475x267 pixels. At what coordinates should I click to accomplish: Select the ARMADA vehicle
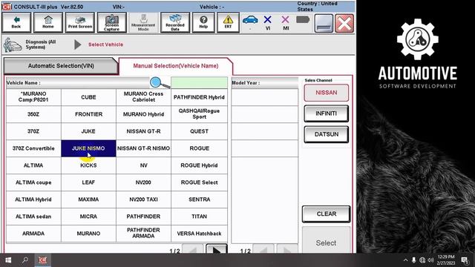point(33,234)
